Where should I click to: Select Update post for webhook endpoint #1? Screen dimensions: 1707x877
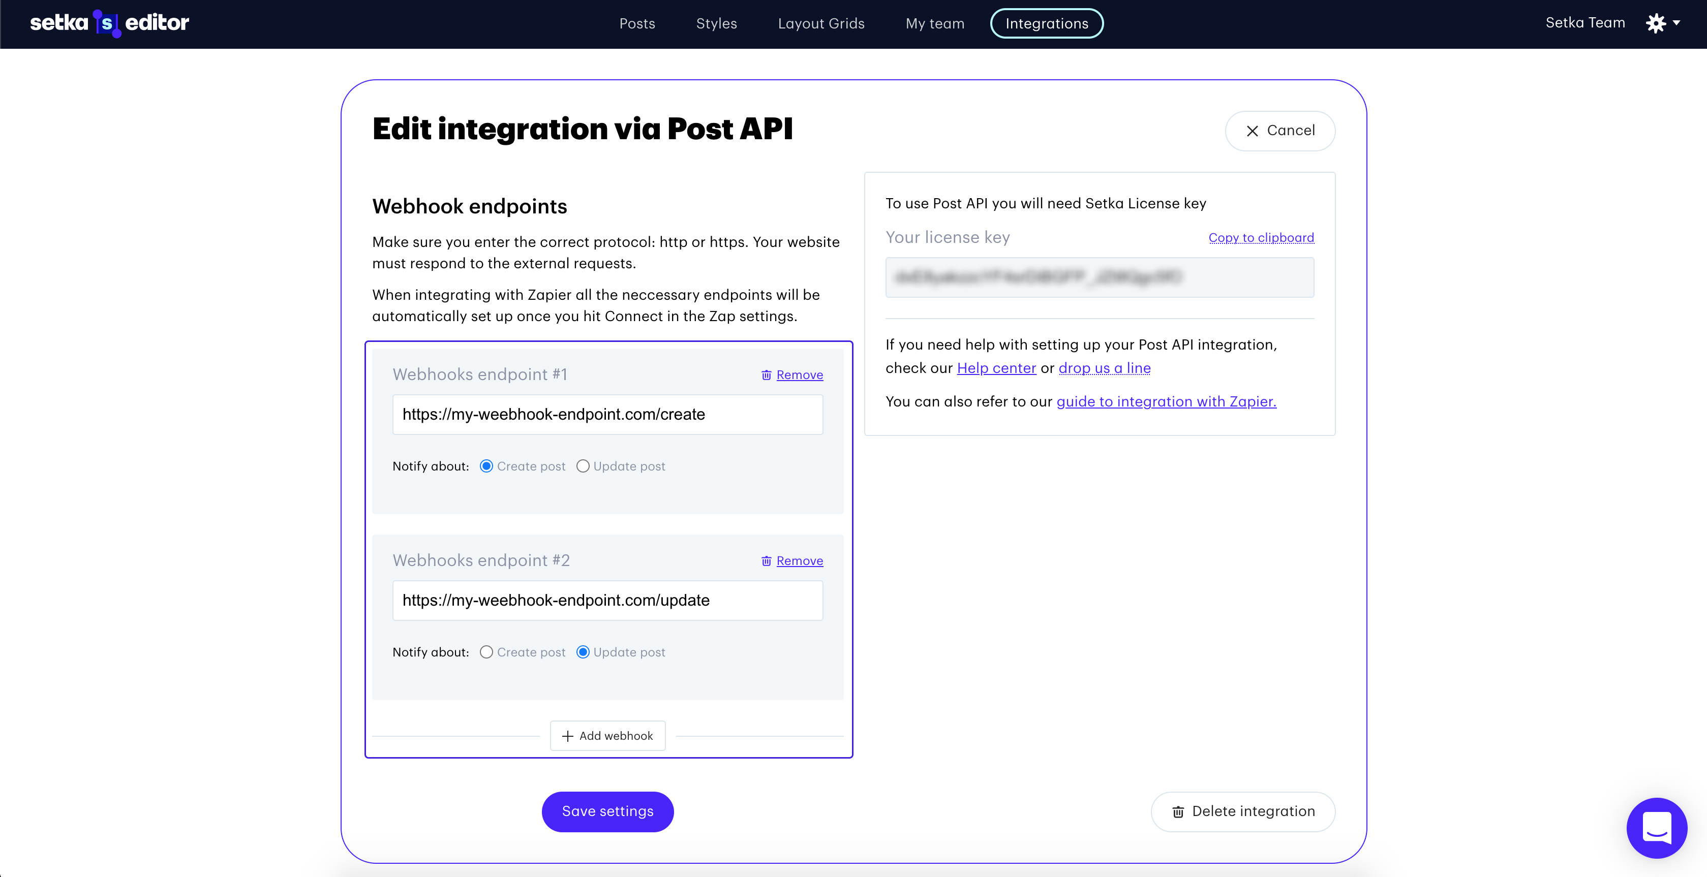coord(583,465)
